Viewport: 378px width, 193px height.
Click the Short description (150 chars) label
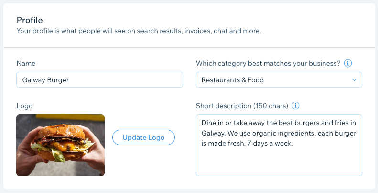[242, 106]
